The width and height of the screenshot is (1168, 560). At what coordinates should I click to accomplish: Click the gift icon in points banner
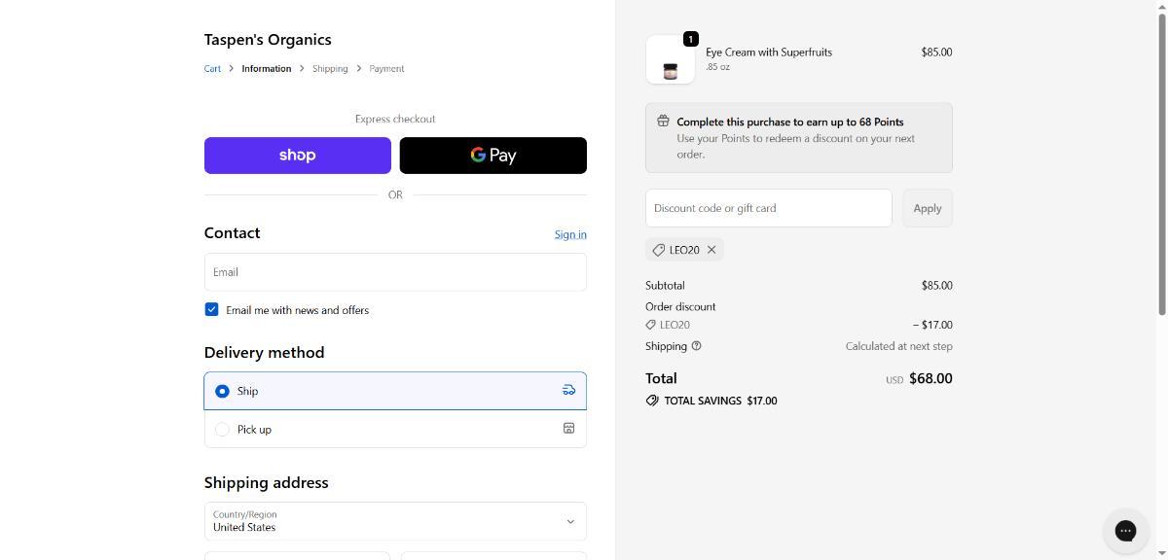click(663, 122)
